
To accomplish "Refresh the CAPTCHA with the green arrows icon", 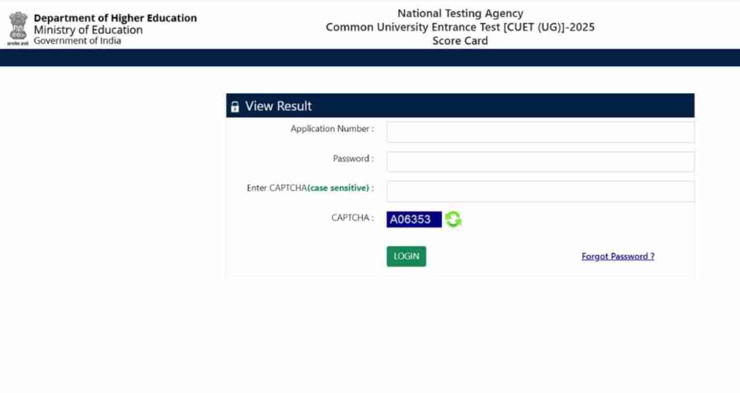I will 453,220.
